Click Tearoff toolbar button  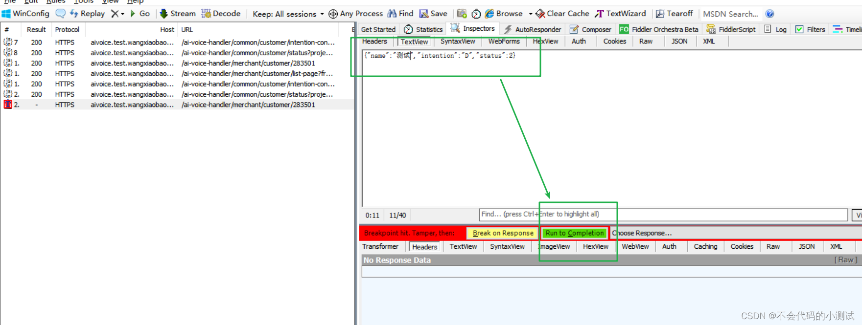pyautogui.click(x=675, y=14)
